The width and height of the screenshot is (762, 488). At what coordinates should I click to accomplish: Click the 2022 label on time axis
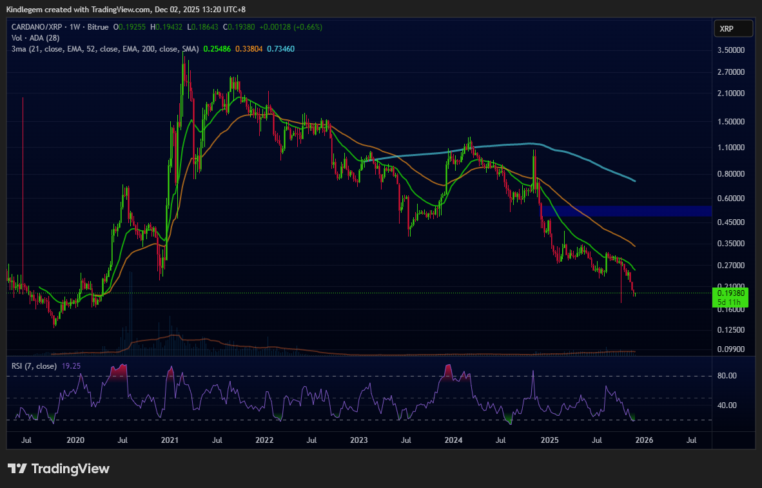coord(264,440)
